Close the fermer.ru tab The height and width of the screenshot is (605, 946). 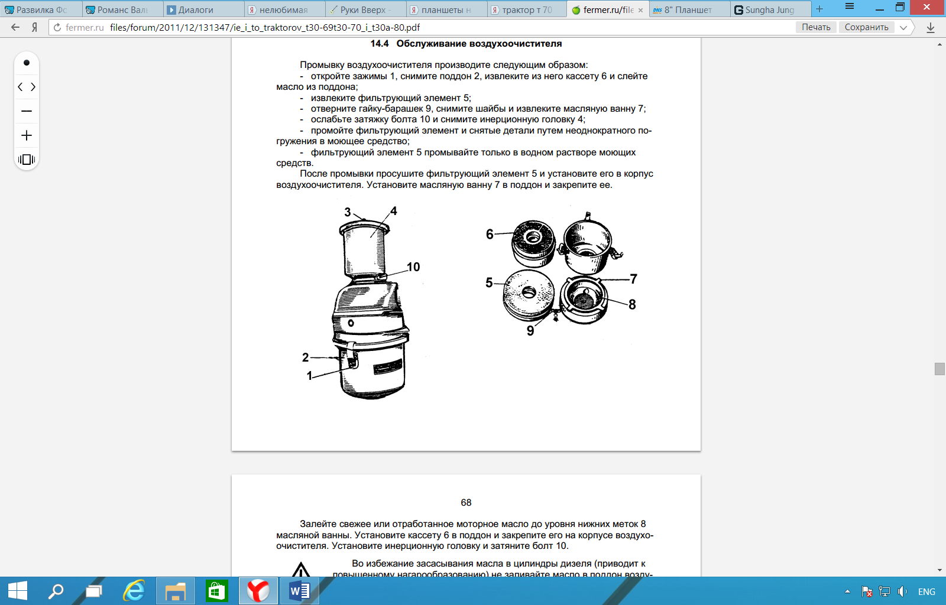(640, 10)
